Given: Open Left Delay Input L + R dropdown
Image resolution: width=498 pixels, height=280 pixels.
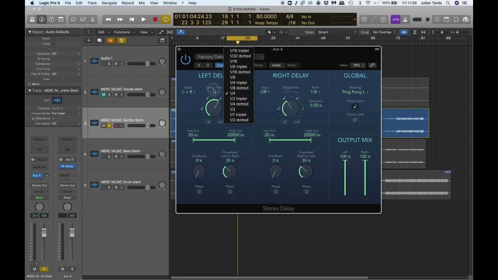Looking at the screenshot, I should click(189, 92).
